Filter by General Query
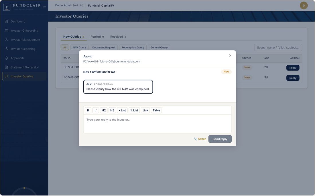The image size is (315, 196). (159, 47)
